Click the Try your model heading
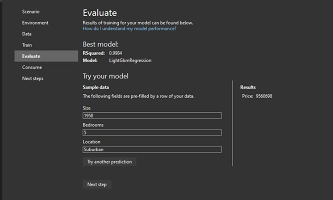The image size is (333, 200). coord(106,76)
